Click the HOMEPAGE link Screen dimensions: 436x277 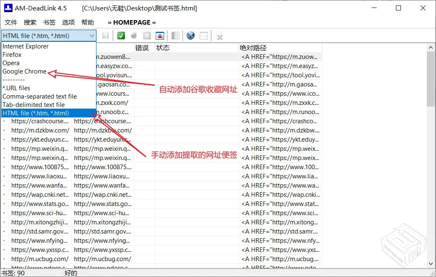tap(131, 22)
